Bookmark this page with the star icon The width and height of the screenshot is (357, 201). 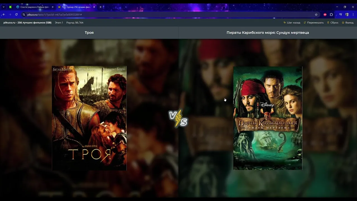click(x=316, y=15)
